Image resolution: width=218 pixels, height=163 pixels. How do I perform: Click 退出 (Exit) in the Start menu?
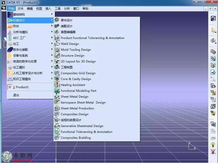pyautogui.click(x=16, y=95)
